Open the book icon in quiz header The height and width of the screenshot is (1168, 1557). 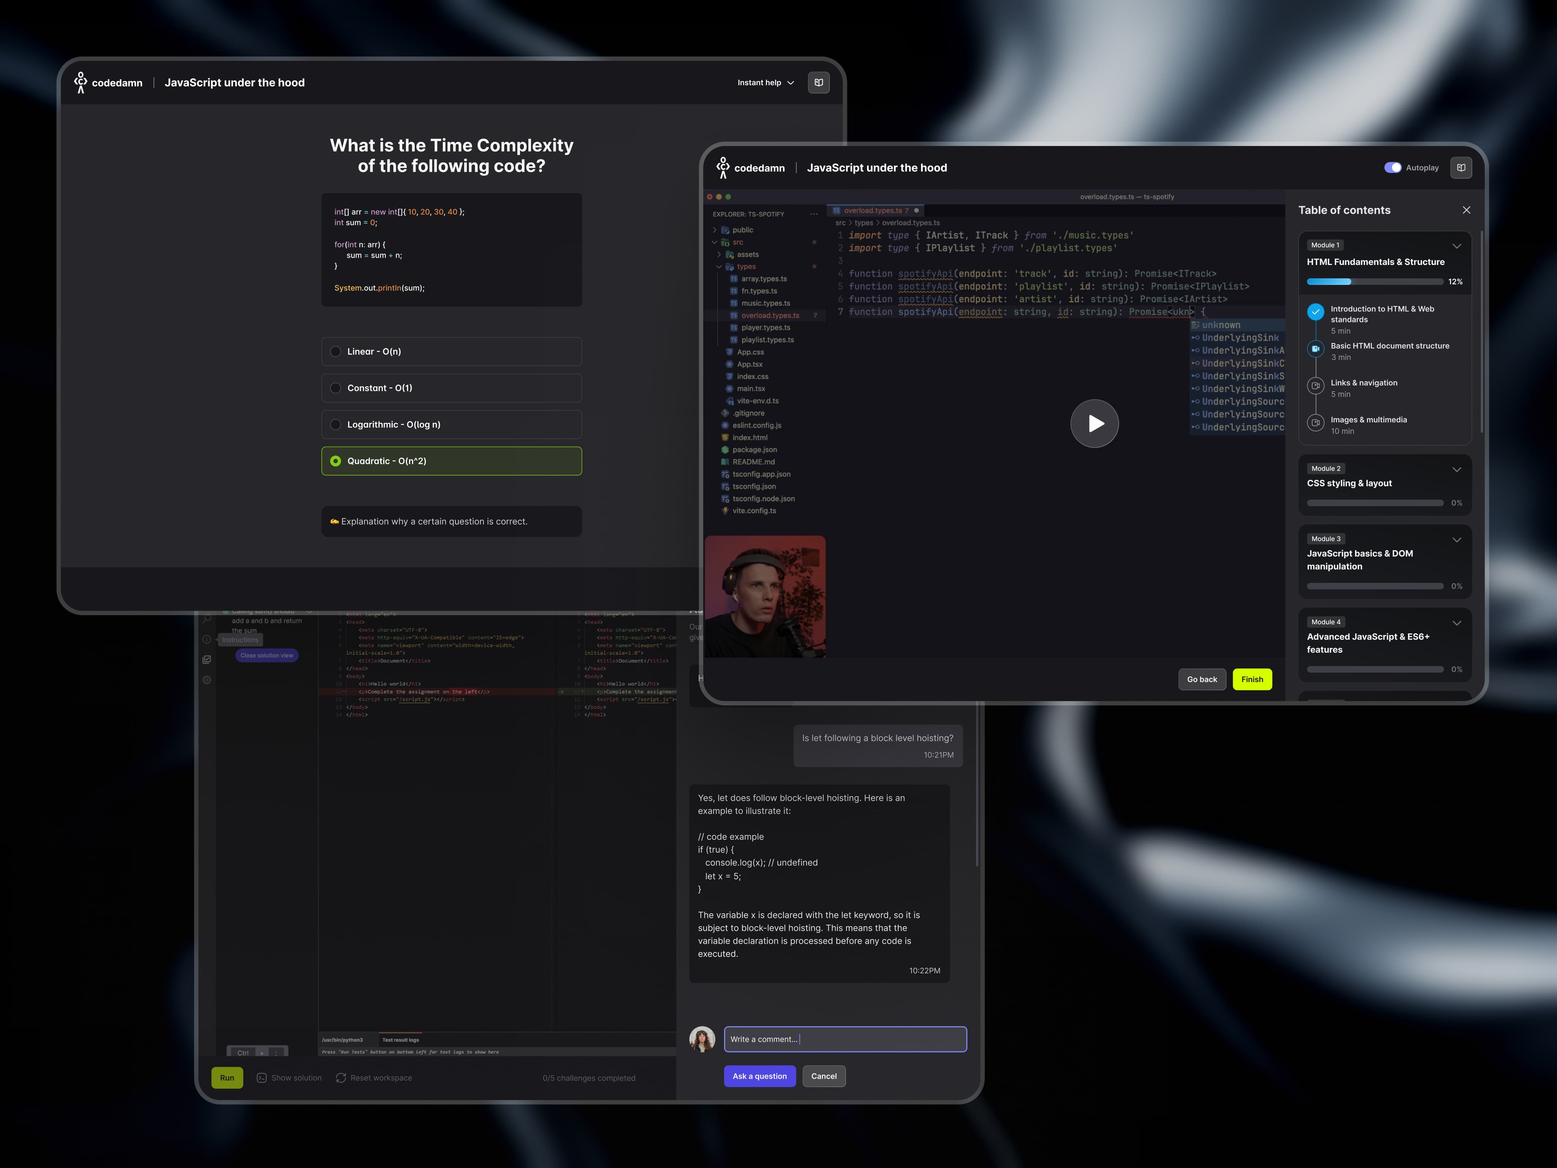[x=818, y=83]
